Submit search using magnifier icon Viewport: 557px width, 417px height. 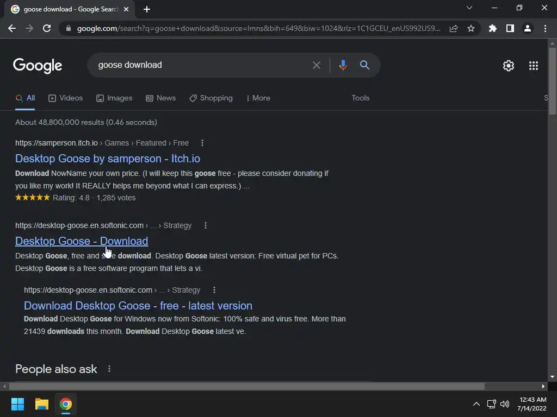click(x=365, y=65)
